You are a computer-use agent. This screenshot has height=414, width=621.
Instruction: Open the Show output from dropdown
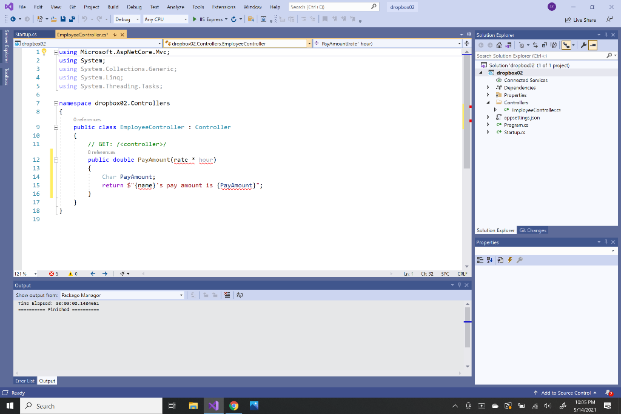(x=123, y=295)
